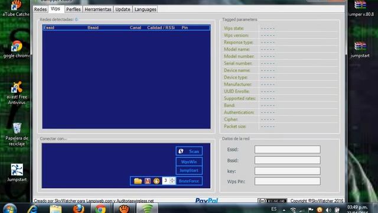Click the round orange icon before the number box
Screen dimensions: 378x213
point(157,181)
